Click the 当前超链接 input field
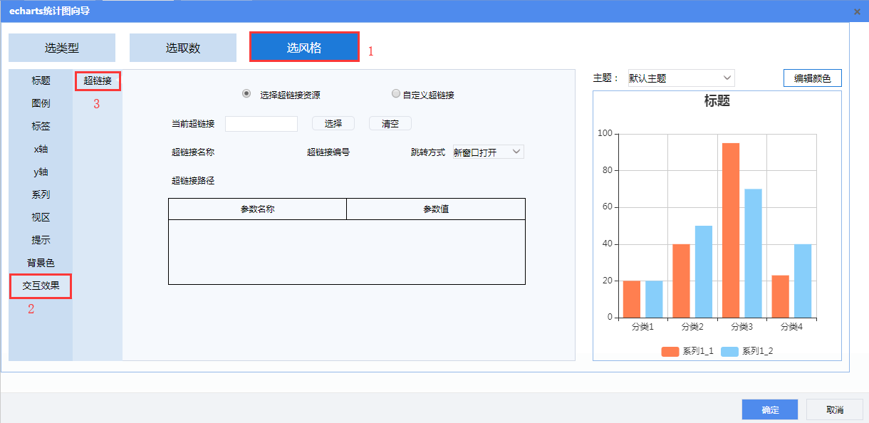The image size is (869, 423). (261, 124)
